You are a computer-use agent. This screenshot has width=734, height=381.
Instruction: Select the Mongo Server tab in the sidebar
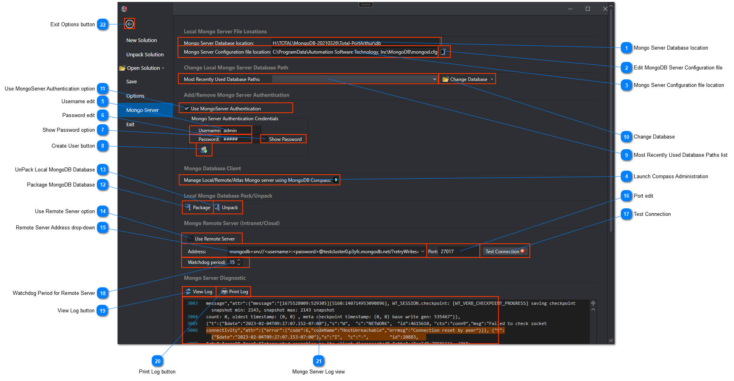(145, 110)
